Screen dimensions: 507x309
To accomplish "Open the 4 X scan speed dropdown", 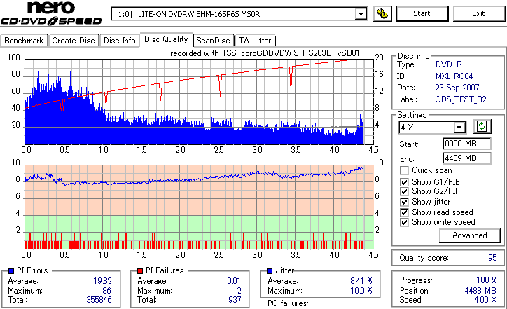I will [432, 127].
